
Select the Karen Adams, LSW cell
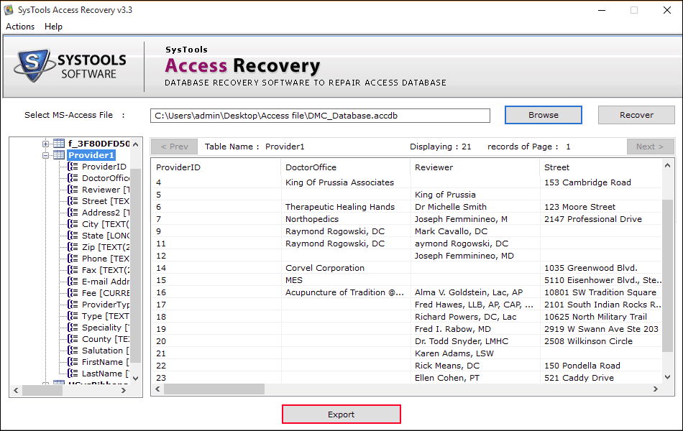(475, 353)
